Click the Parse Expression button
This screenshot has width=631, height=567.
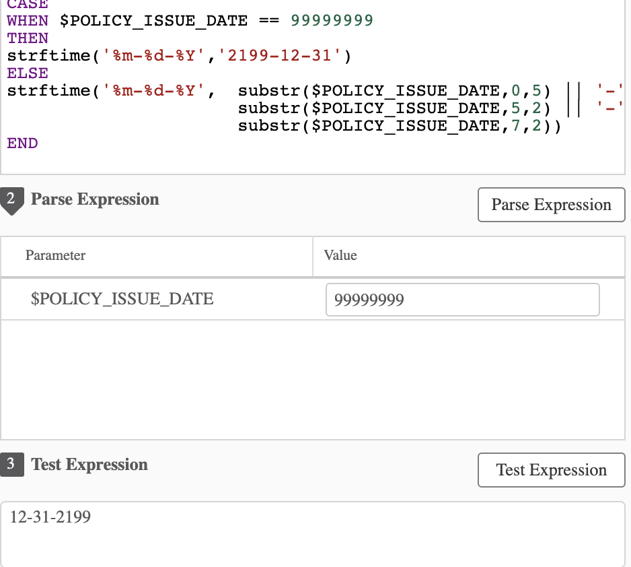[551, 205]
